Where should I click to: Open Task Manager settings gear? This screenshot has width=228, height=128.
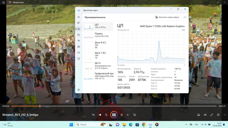tap(79, 90)
